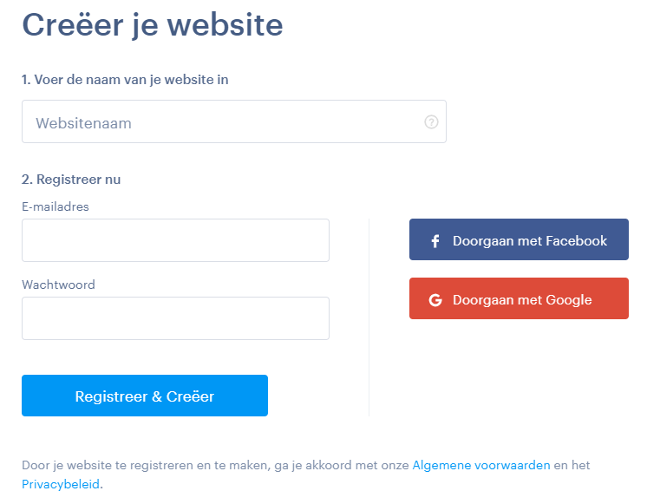Click the 'Doorgaan met Google' label text

click(522, 299)
